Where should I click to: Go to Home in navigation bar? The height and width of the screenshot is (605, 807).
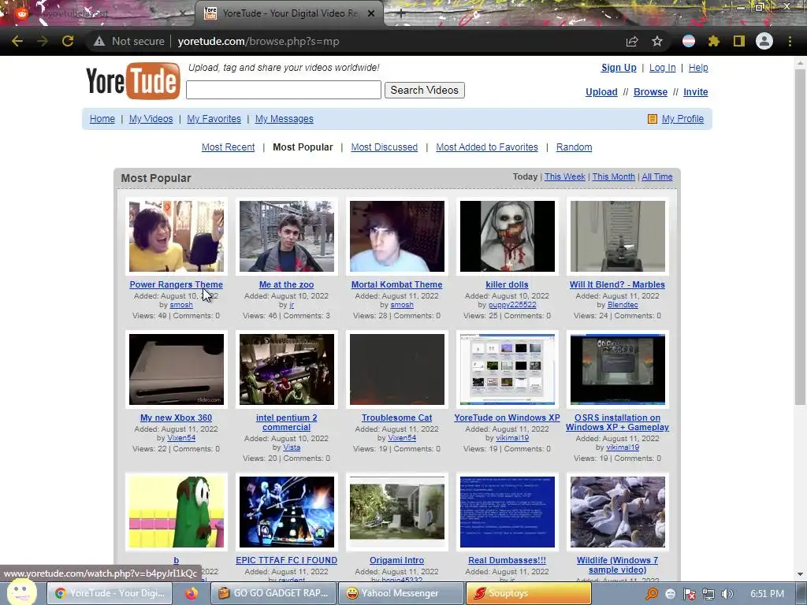point(102,119)
